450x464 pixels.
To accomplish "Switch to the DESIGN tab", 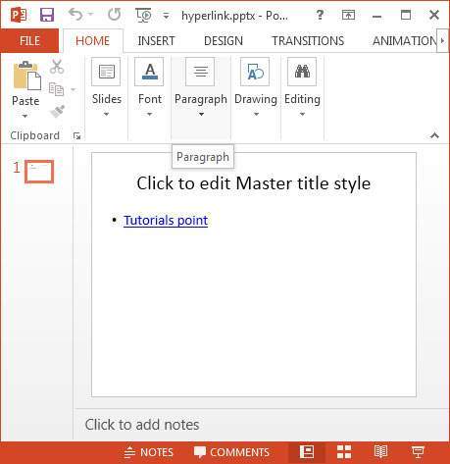I will (x=224, y=41).
